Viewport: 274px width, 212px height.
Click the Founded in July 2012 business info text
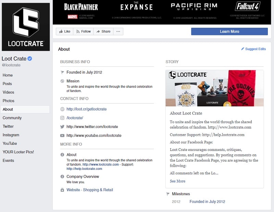pyautogui.click(x=84, y=72)
